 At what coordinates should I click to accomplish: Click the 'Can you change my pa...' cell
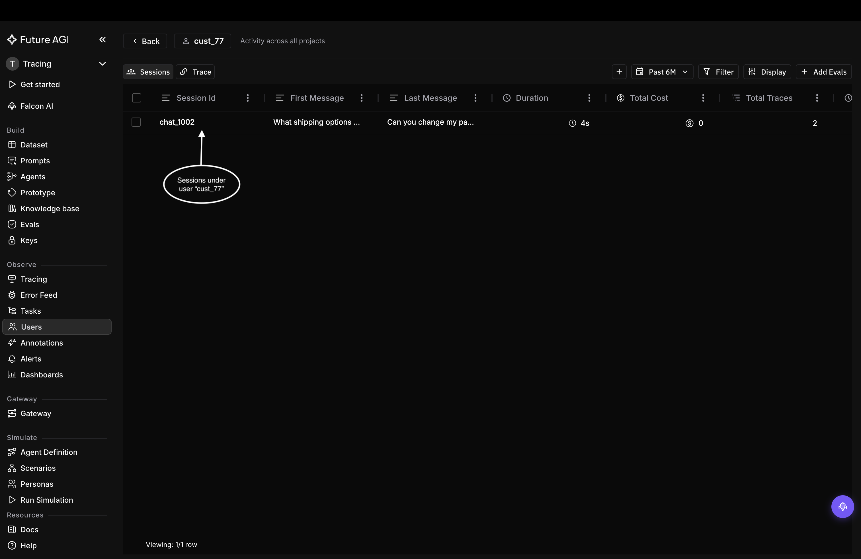coord(430,122)
